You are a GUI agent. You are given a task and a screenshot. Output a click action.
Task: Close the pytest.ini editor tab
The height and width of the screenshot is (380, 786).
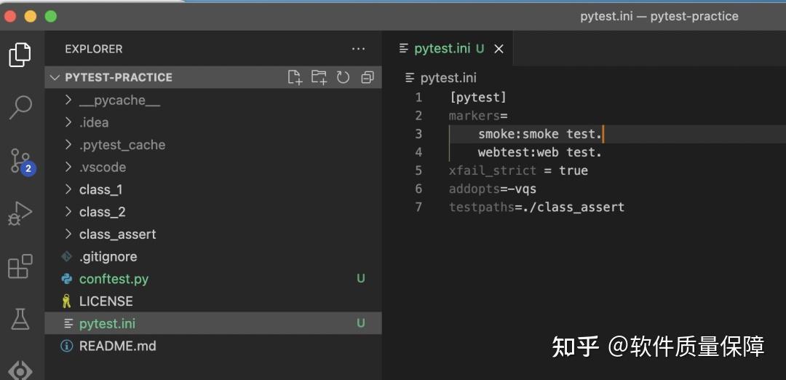click(x=499, y=49)
